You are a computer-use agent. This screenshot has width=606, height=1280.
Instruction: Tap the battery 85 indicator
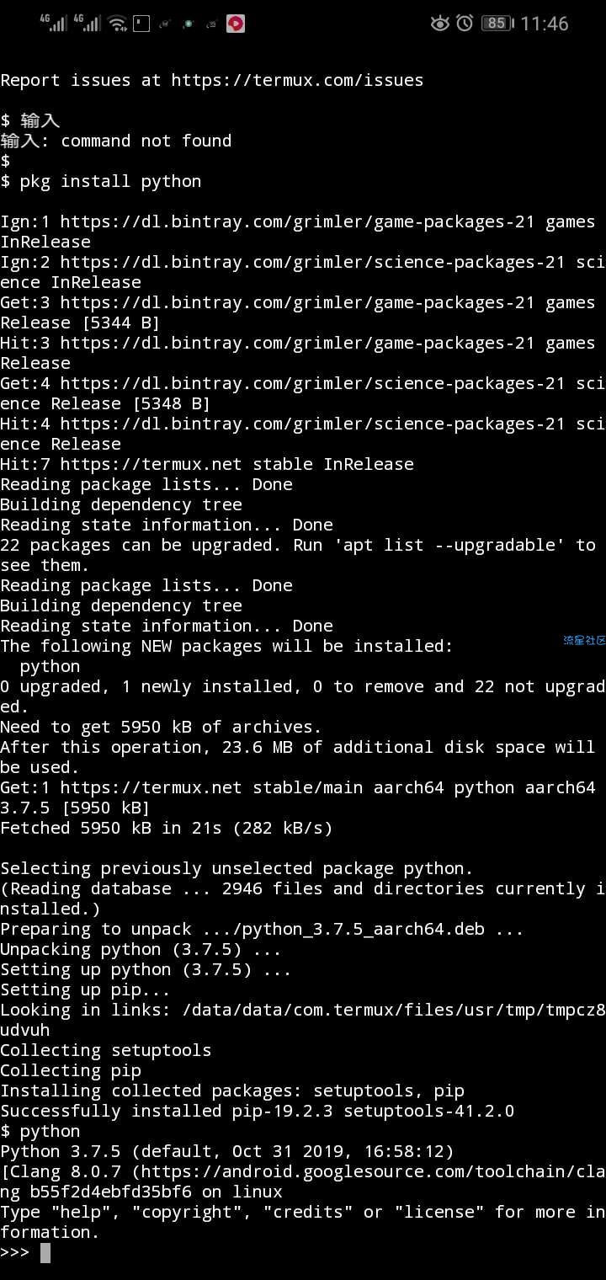(497, 24)
